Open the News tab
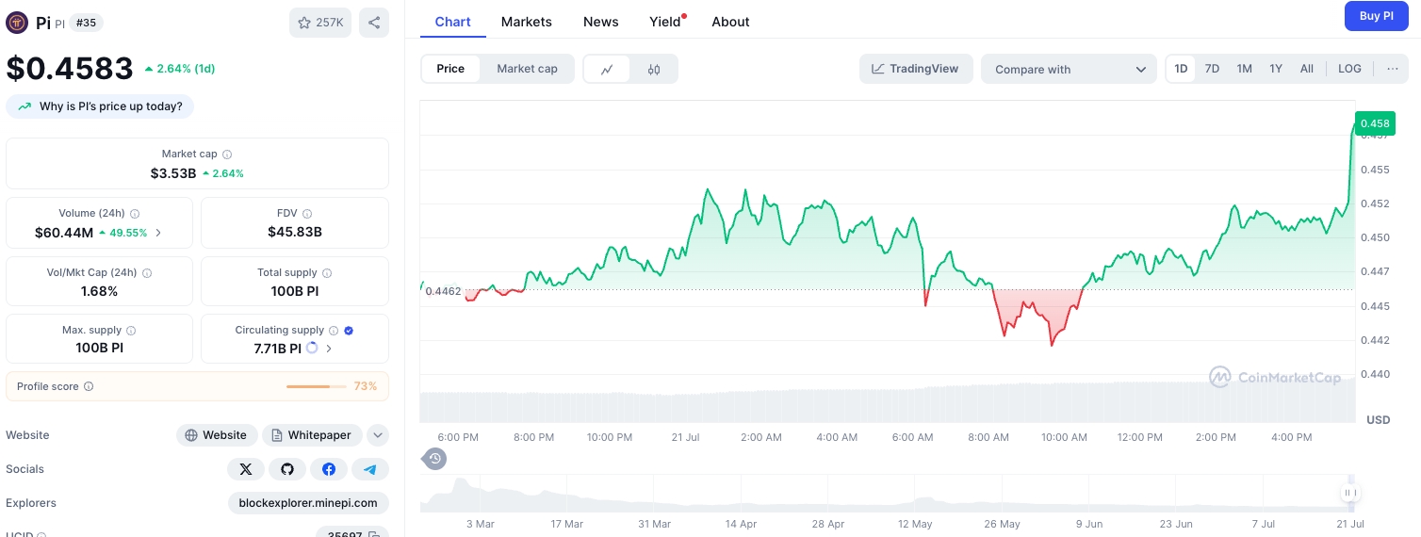Image resolution: width=1421 pixels, height=537 pixels. (x=601, y=22)
